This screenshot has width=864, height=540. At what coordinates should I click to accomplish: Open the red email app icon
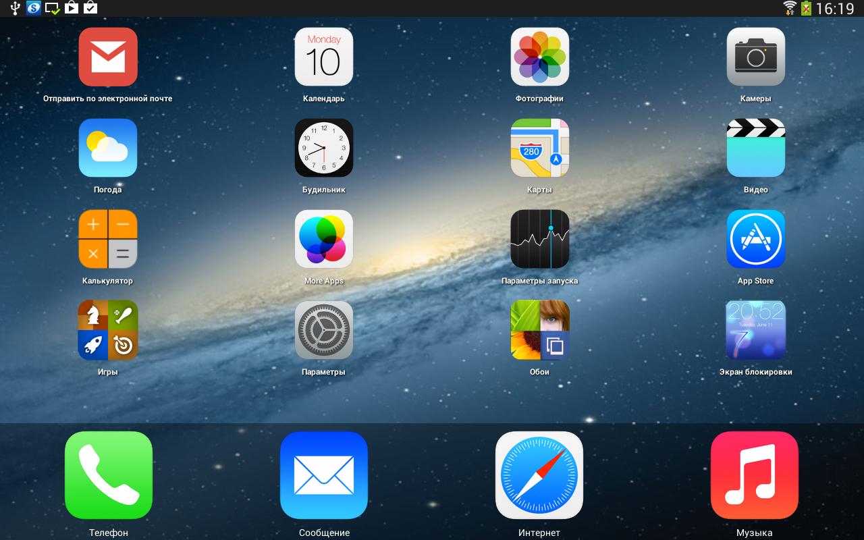pos(108,57)
